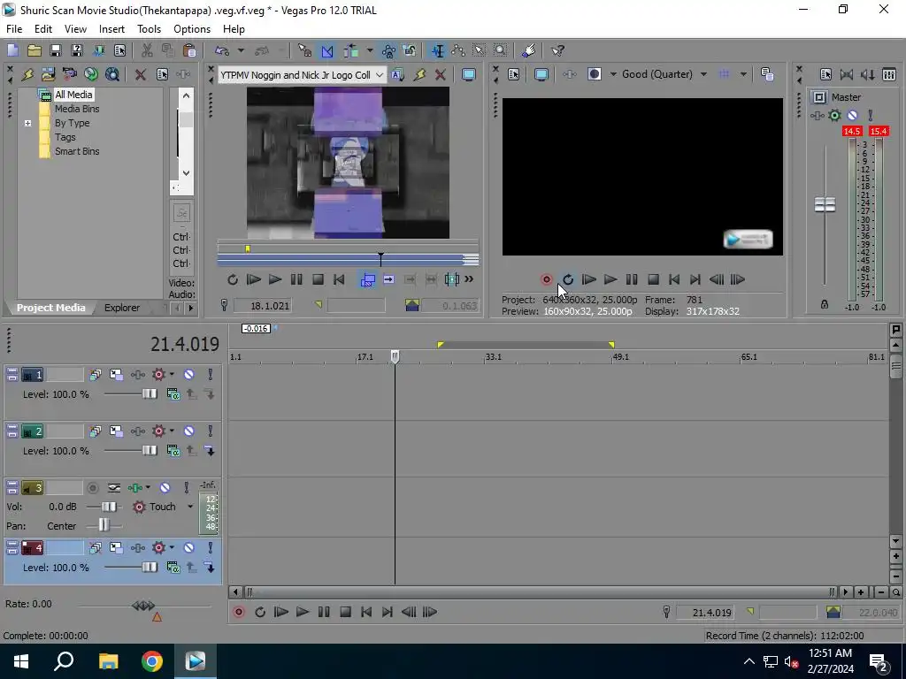Click Downmix Output icon in mixer toolbar
Image resolution: width=906 pixels, height=679 pixels.
(x=847, y=74)
